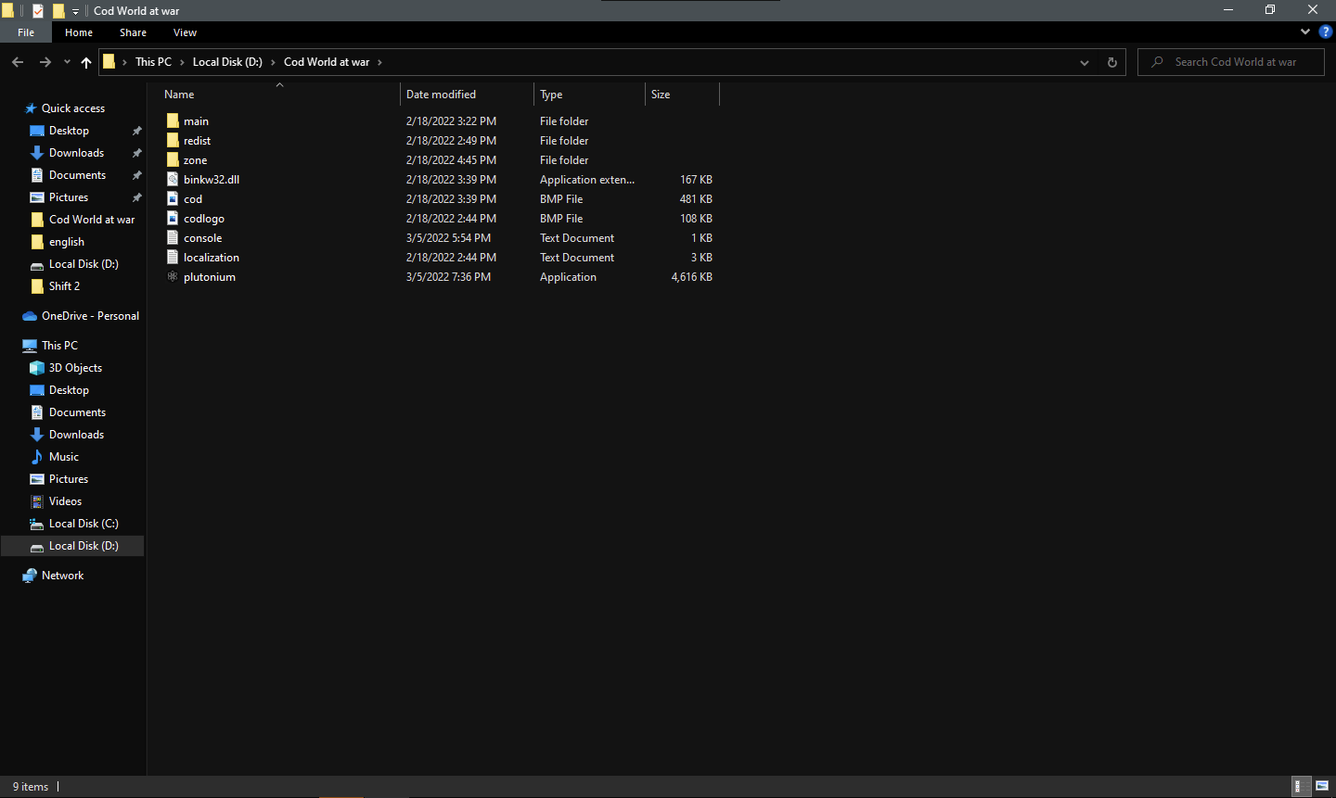This screenshot has width=1336, height=798.
Task: Open the Shift 2 folder in sidebar
Action: tap(64, 286)
